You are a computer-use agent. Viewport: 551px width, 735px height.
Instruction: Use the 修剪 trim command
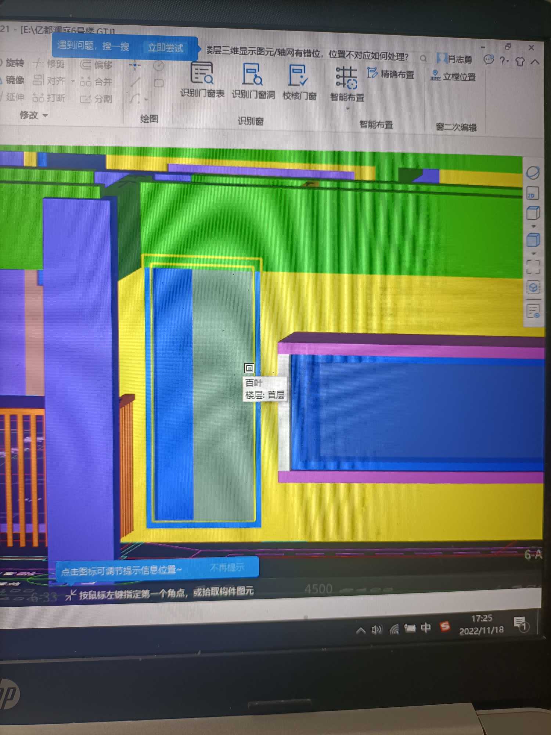click(49, 64)
